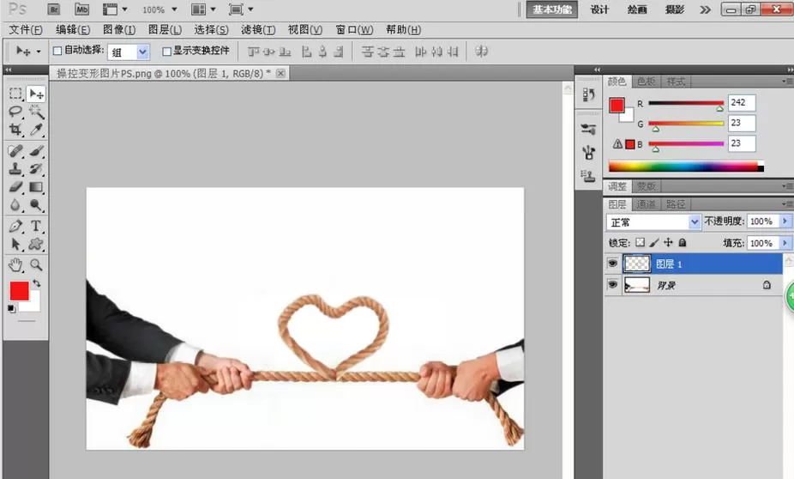
Task: Open the 正常 blend mode dropdown
Action: click(695, 221)
